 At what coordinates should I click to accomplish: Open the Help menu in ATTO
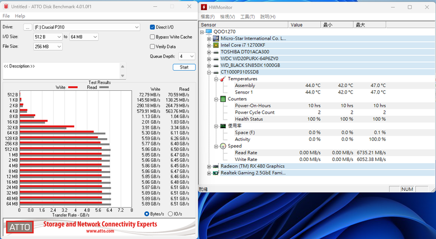(x=20, y=16)
